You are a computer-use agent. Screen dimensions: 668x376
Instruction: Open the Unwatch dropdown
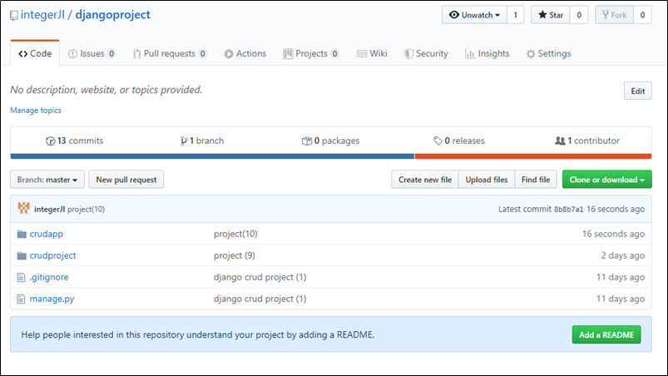474,15
